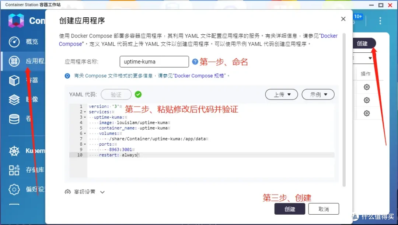Open the three-dot more options menu
The height and width of the screenshot is (225, 398).
pos(380,21)
